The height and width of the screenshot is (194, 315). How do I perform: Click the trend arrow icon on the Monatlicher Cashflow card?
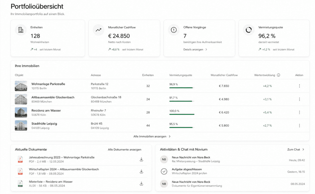click(98, 30)
